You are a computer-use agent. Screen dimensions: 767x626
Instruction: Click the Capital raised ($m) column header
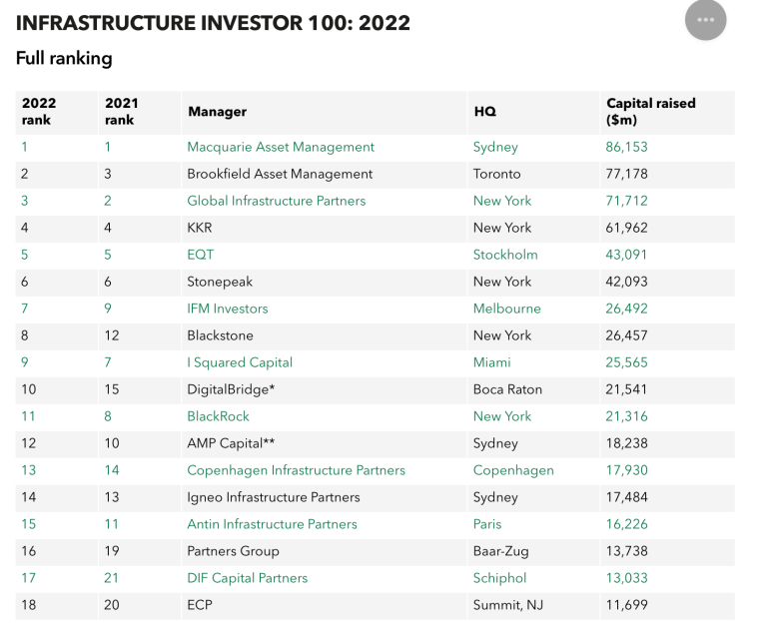pyautogui.click(x=651, y=112)
